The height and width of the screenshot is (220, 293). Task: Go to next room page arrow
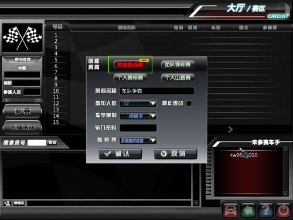pyautogui.click(x=230, y=129)
